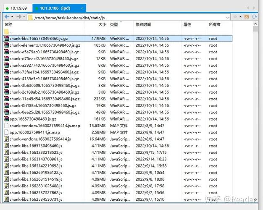Click file name chunk-libs.1663142219692.js

pos(36,166)
